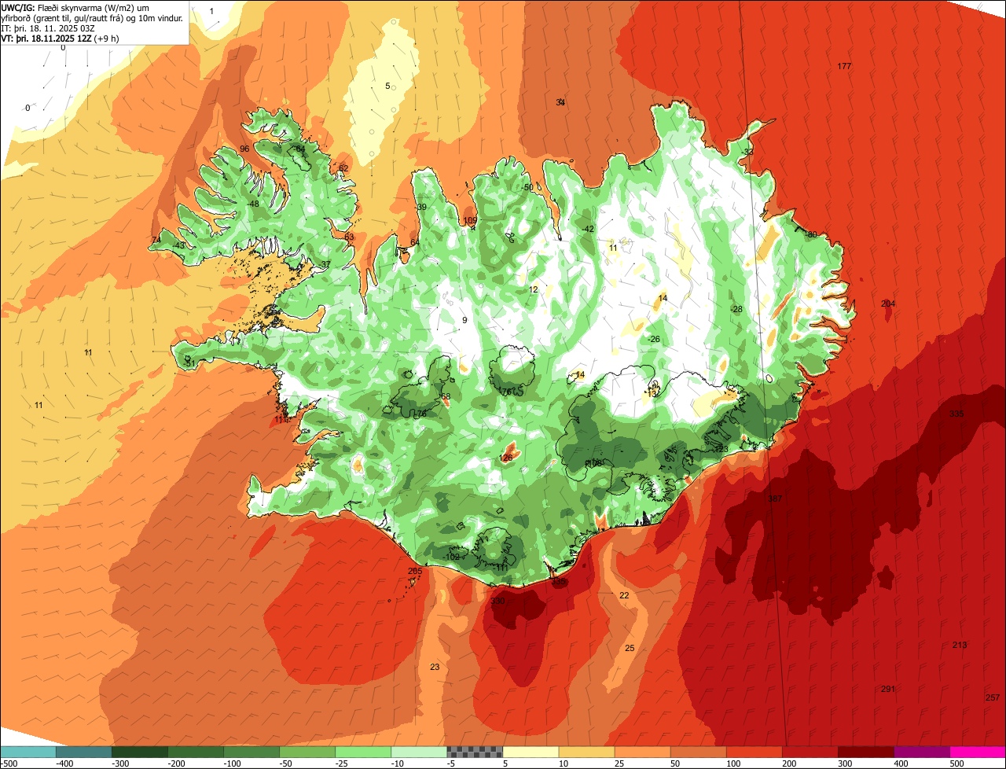1006x769 pixels.
Task: Select the pale yellow 5 to 10 swatch
Action: (x=530, y=752)
